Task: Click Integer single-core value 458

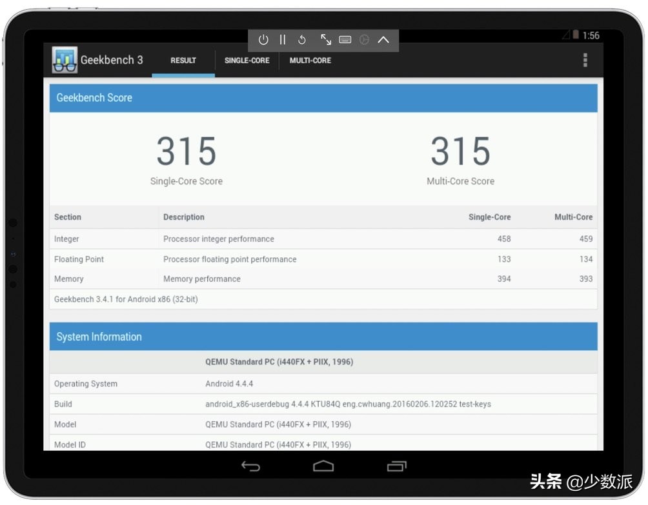Action: click(x=504, y=239)
